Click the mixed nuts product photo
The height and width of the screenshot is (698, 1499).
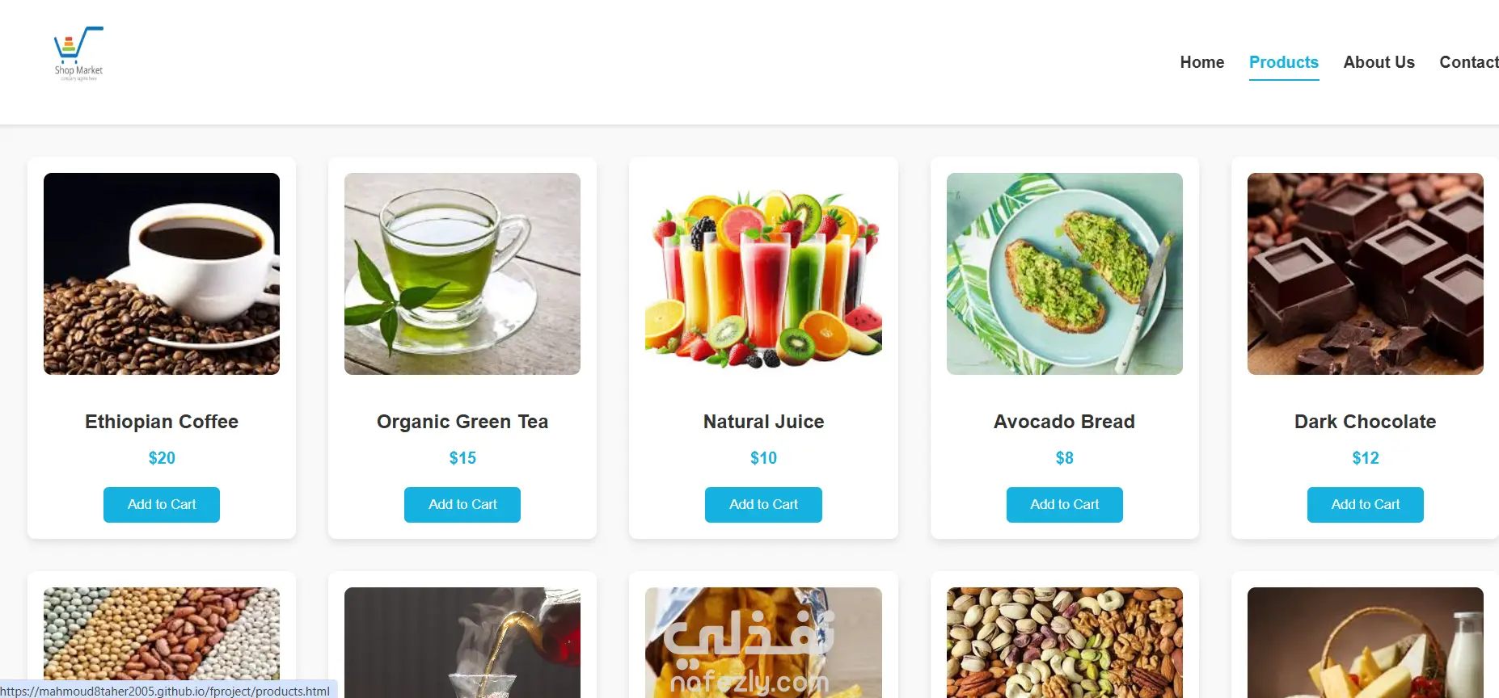(x=1064, y=642)
